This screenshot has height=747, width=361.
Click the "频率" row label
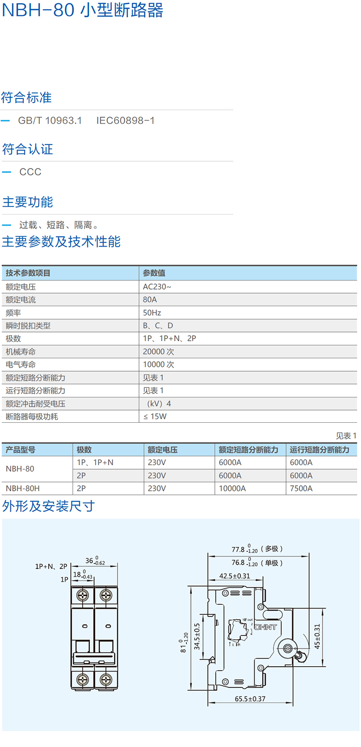coord(13,313)
